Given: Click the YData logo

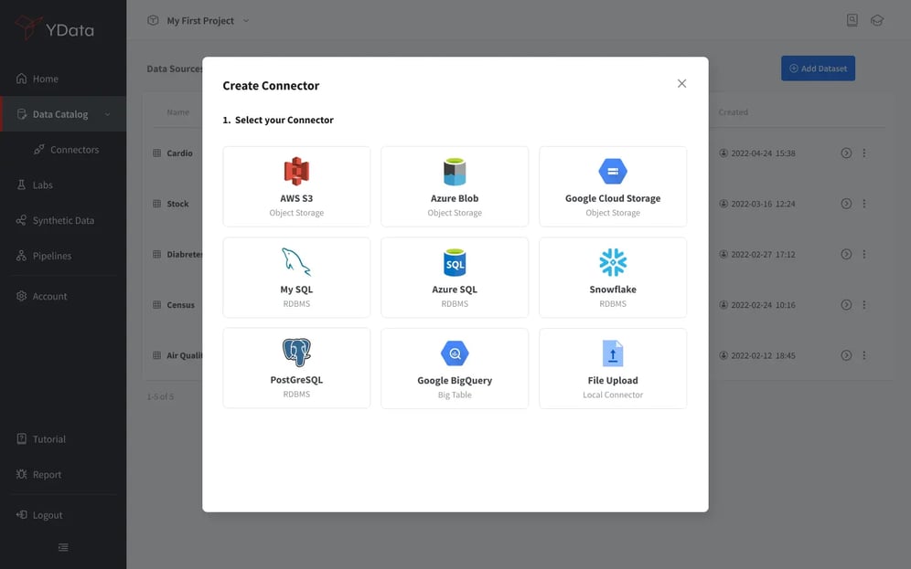Looking at the screenshot, I should 54,27.
